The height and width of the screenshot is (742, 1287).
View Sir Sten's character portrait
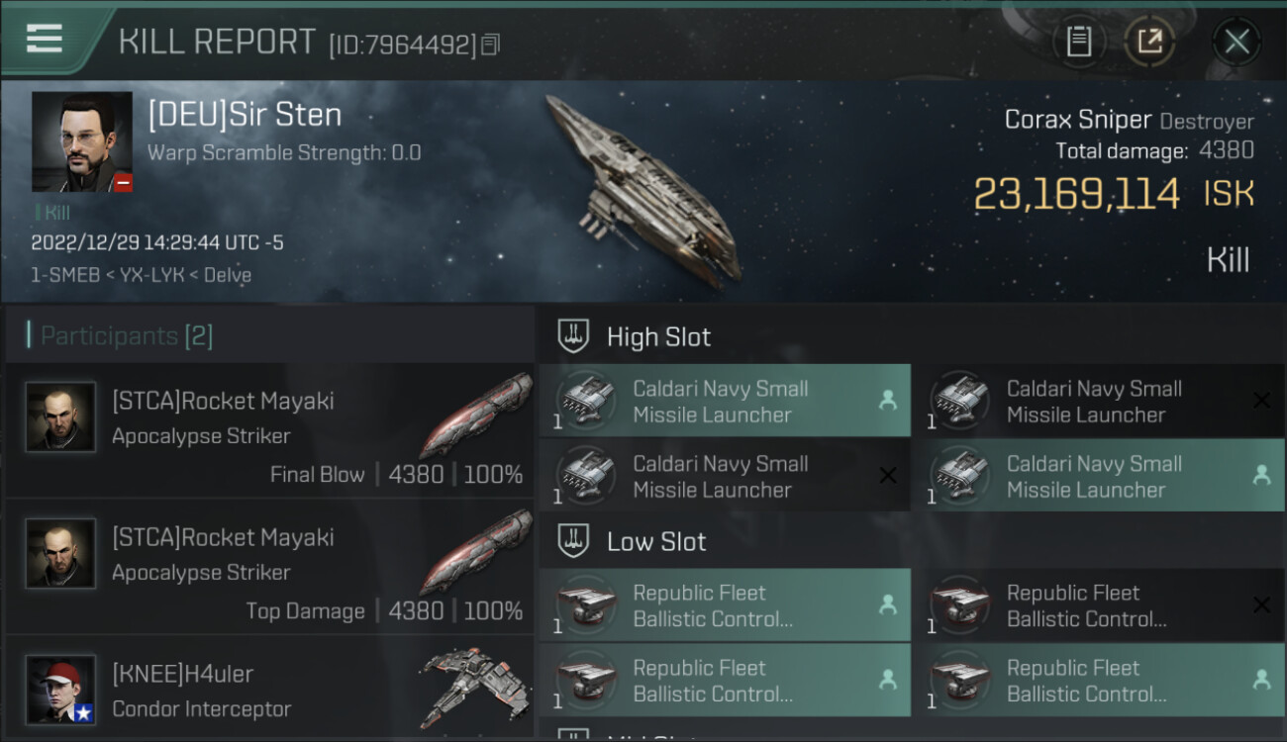click(x=81, y=141)
